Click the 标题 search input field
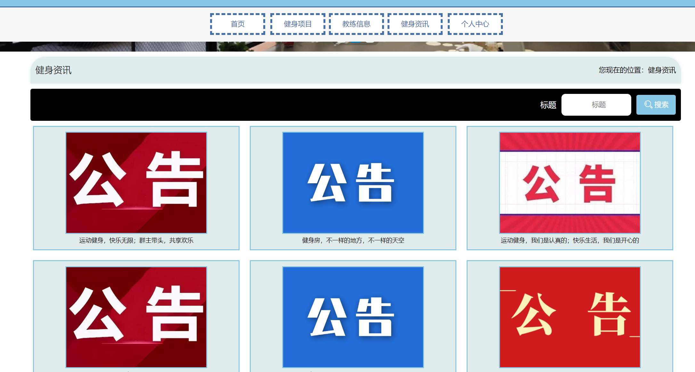This screenshot has width=695, height=372. point(596,104)
